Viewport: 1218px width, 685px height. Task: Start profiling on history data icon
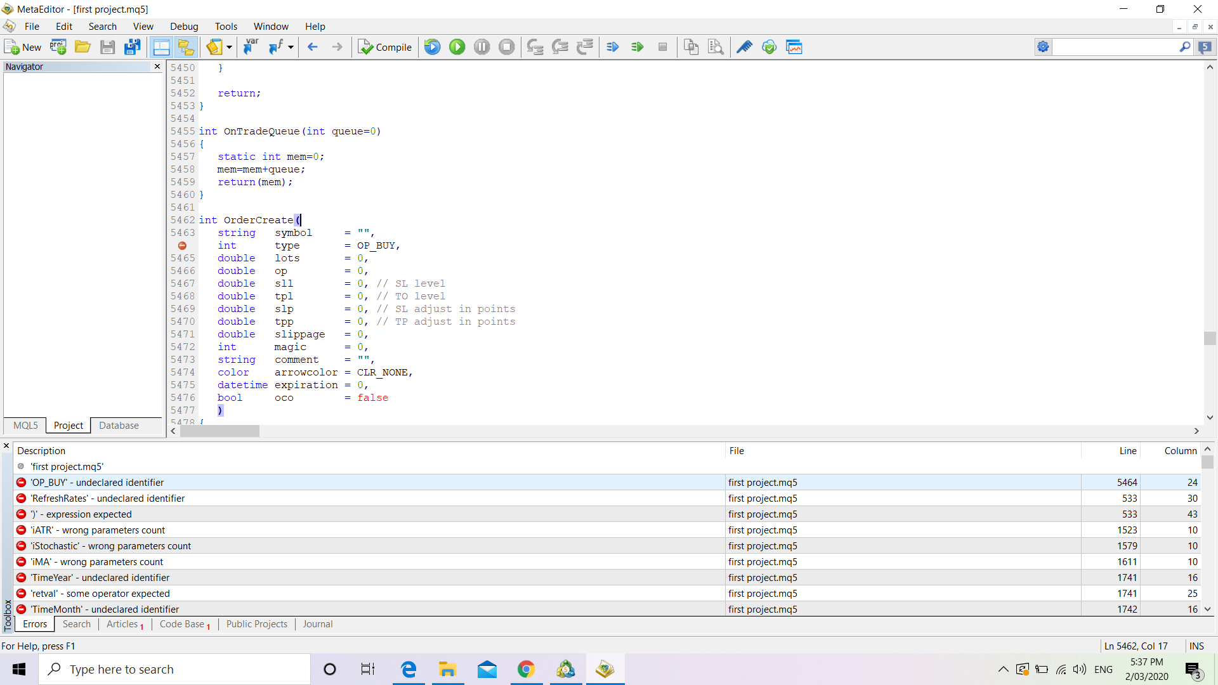[x=638, y=47]
